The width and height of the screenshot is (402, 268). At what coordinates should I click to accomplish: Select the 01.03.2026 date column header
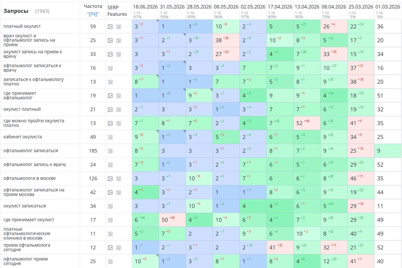point(388,7)
